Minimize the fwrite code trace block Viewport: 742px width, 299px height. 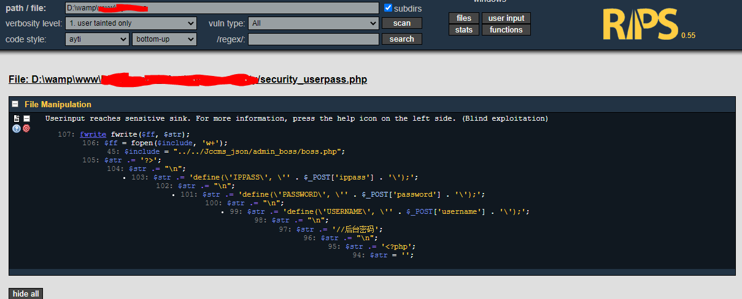(x=26, y=118)
